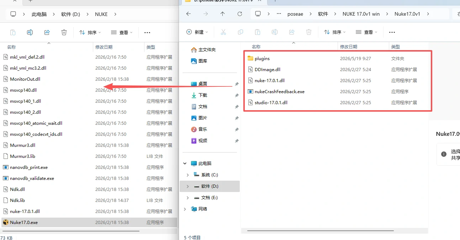460x240 pixels.
Task: Click NUKE breadcrumb in left window
Action: point(101,14)
